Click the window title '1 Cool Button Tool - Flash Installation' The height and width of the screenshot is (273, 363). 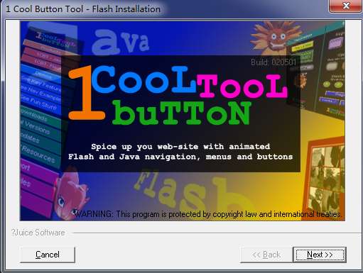[x=83, y=9]
